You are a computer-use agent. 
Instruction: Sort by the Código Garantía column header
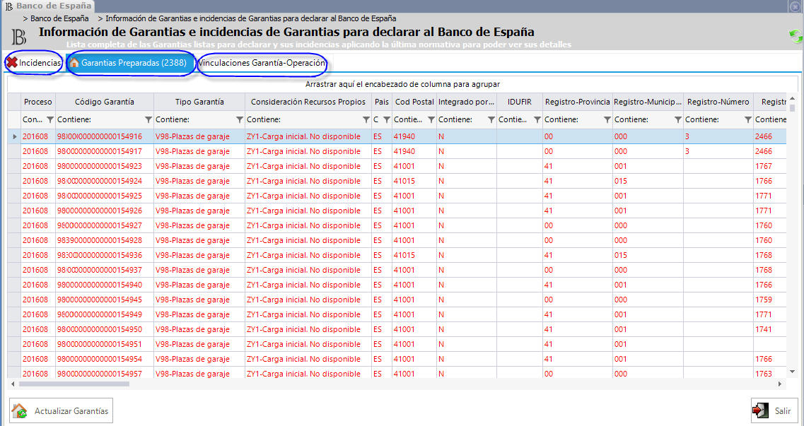(105, 102)
